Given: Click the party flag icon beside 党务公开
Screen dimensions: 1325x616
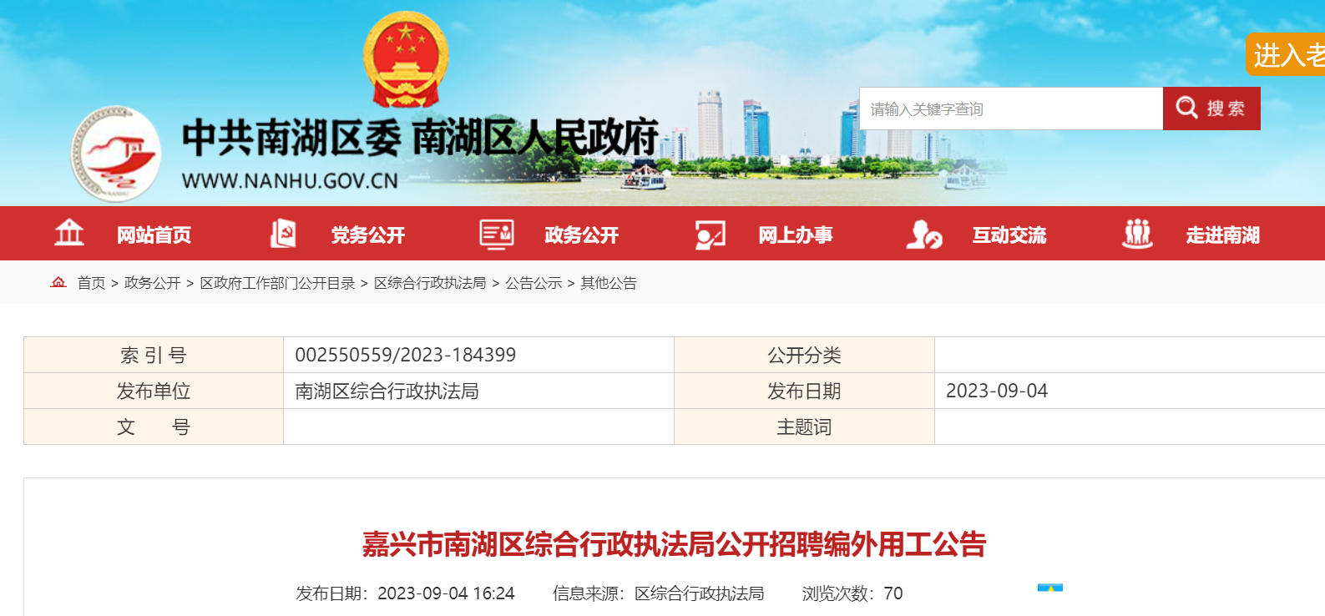Looking at the screenshot, I should click(283, 234).
